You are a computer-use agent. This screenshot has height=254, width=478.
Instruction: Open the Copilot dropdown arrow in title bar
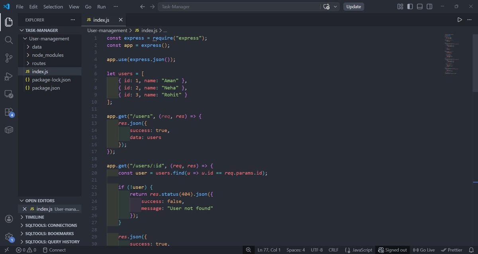pyautogui.click(x=335, y=6)
